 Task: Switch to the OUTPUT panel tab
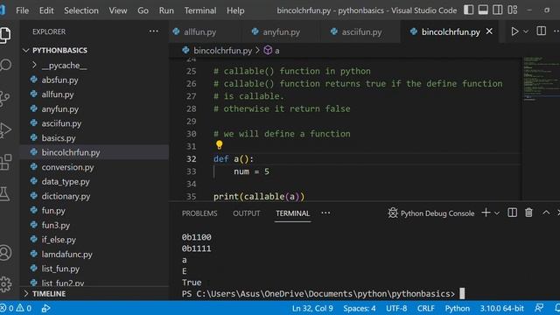247,213
